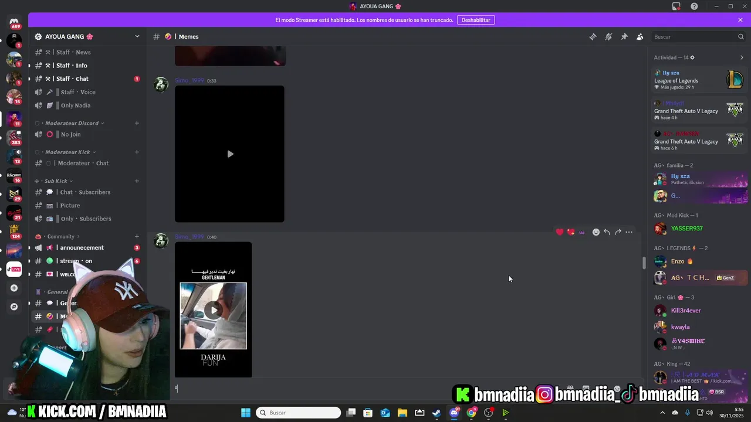Reply to Simo_1999's message
The height and width of the screenshot is (422, 751).
tap(607, 232)
